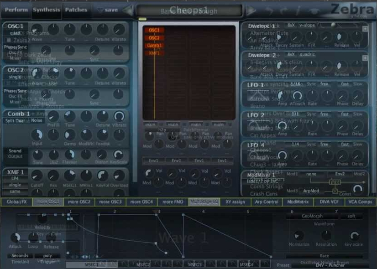This screenshot has width=377, height=269.
Task: Click the soft button next to GeoMorph
Action: point(351,216)
